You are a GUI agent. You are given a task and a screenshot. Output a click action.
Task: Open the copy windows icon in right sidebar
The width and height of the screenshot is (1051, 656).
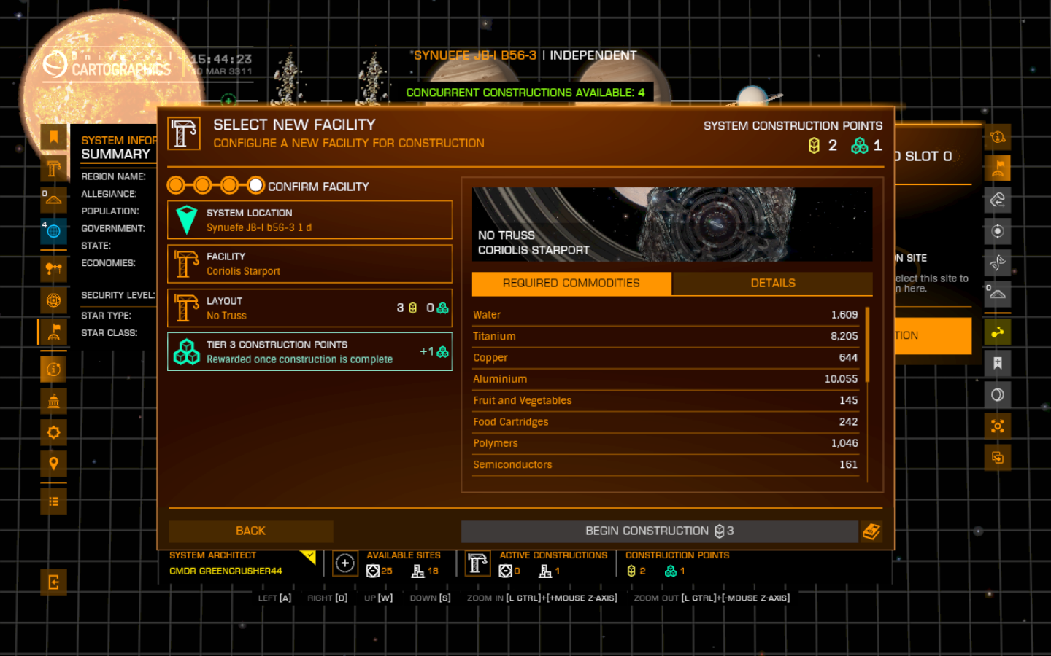point(998,457)
